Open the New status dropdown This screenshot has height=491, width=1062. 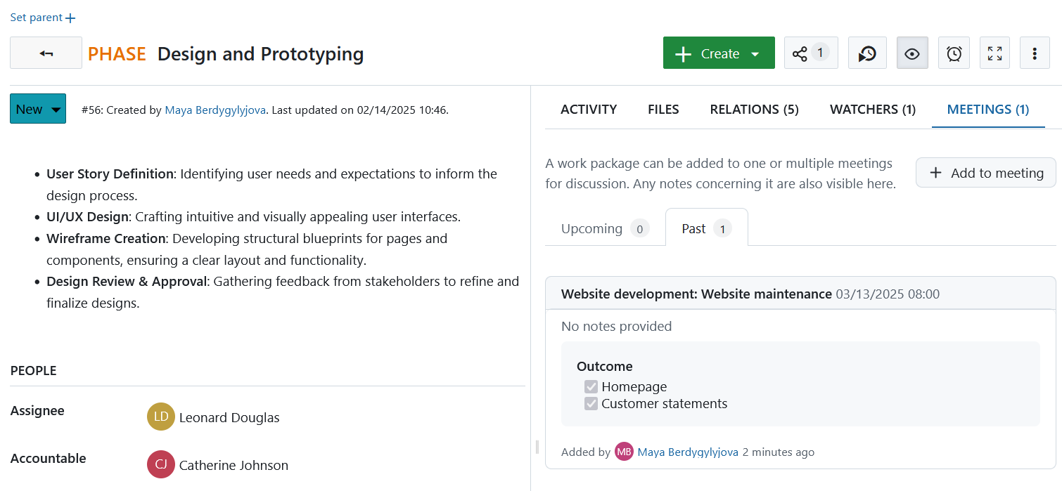pyautogui.click(x=38, y=109)
